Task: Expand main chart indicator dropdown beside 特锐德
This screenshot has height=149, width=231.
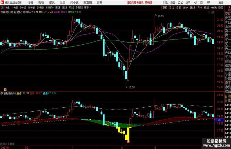Action: [24, 12]
